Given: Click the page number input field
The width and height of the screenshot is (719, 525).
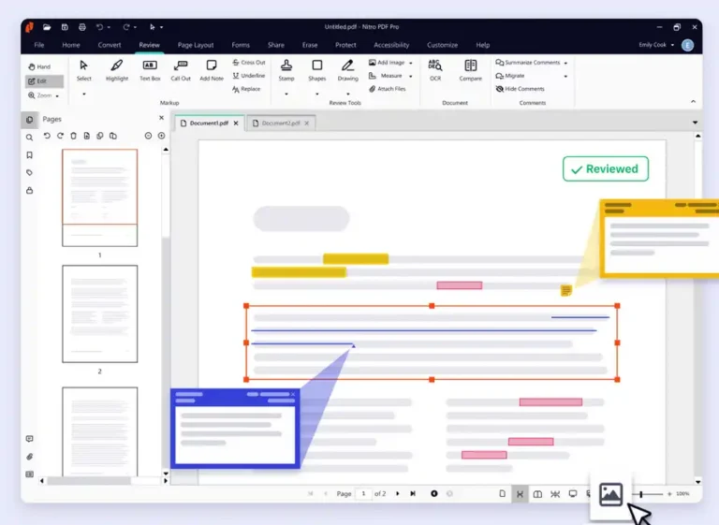Looking at the screenshot, I should tap(363, 493).
